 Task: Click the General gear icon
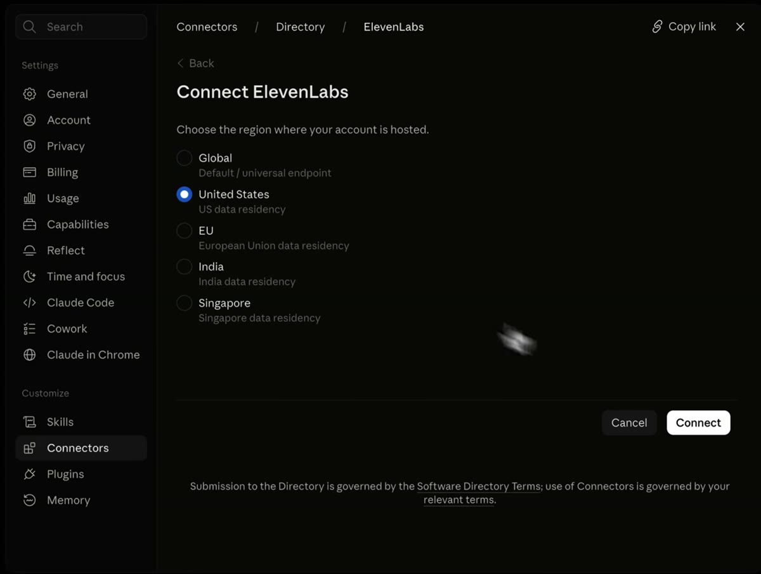coord(29,94)
